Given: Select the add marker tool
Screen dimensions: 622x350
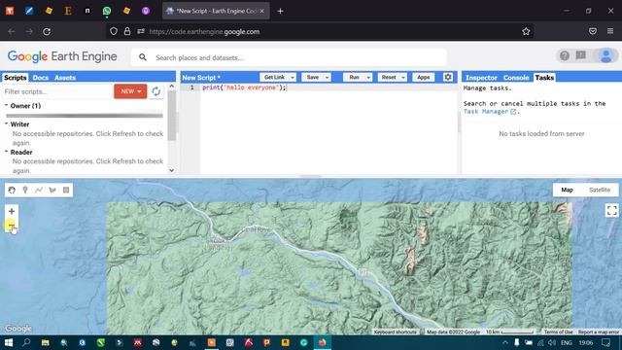Looking at the screenshot, I should pos(25,191).
